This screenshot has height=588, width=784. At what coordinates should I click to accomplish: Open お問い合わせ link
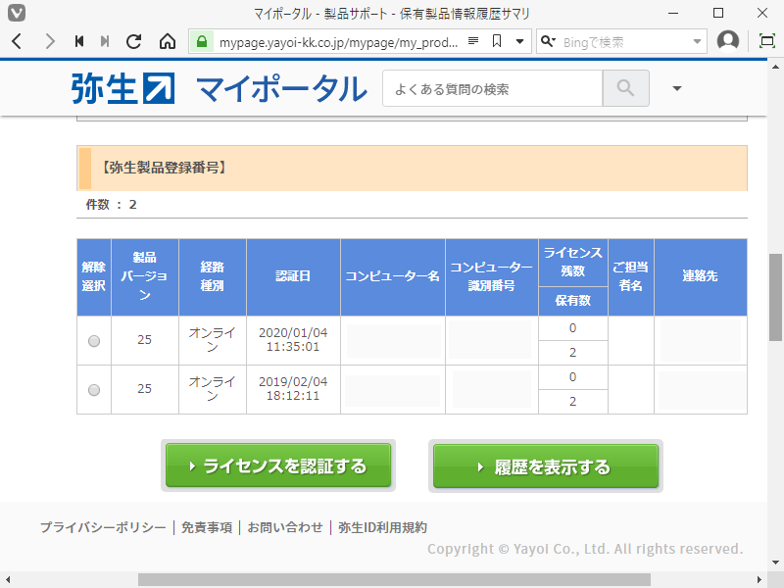[285, 527]
